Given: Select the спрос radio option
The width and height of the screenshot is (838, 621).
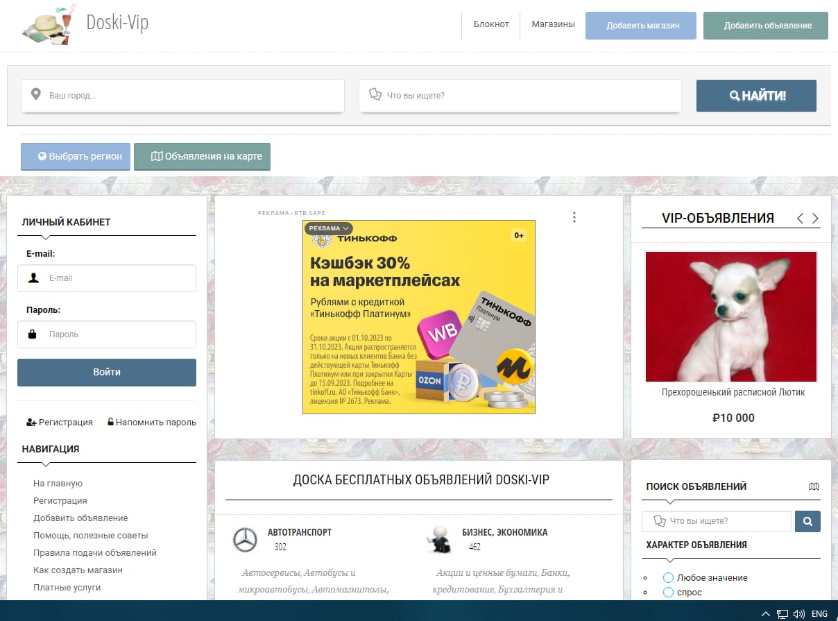Looking at the screenshot, I should (x=669, y=592).
